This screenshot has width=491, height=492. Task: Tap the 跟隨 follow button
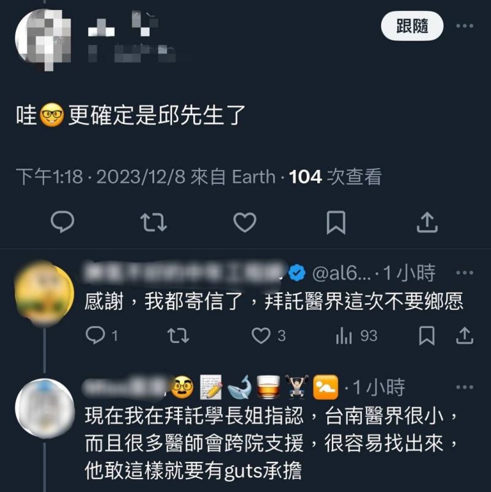[412, 26]
